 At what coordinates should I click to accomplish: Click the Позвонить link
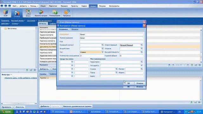pos(5,21)
